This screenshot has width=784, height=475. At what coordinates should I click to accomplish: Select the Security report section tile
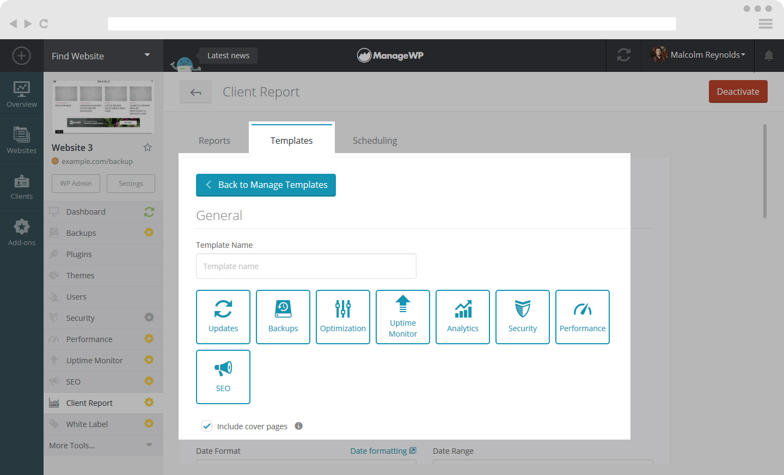pyautogui.click(x=523, y=317)
